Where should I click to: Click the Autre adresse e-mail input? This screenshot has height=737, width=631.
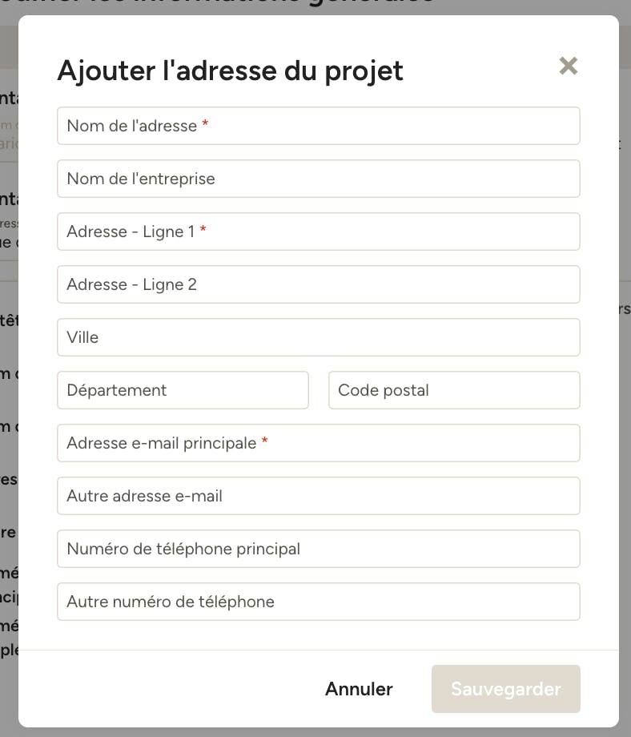click(319, 496)
